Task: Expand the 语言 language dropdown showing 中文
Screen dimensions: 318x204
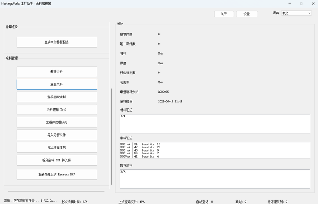Action: (296, 13)
